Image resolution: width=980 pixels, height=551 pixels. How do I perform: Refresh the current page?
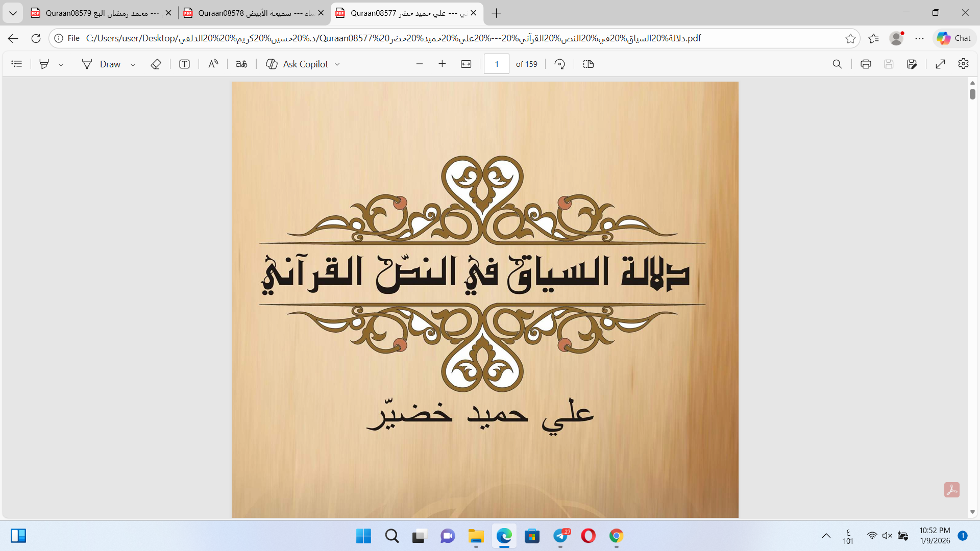(36, 38)
